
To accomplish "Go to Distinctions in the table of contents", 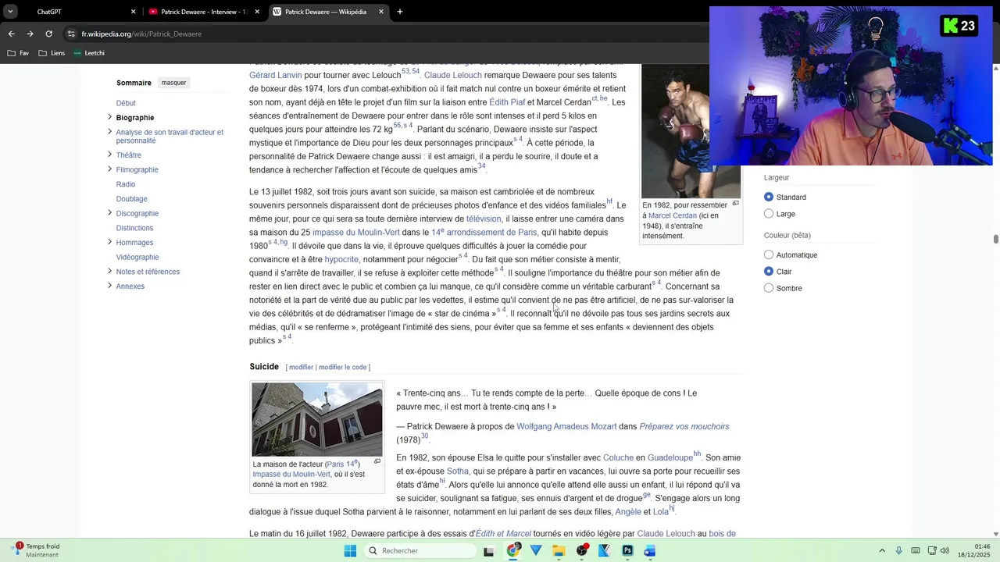I will pyautogui.click(x=134, y=228).
